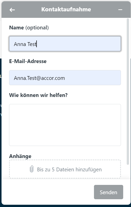Select the E-Mail-Adresse input field
This screenshot has width=131, height=207.
click(65, 78)
